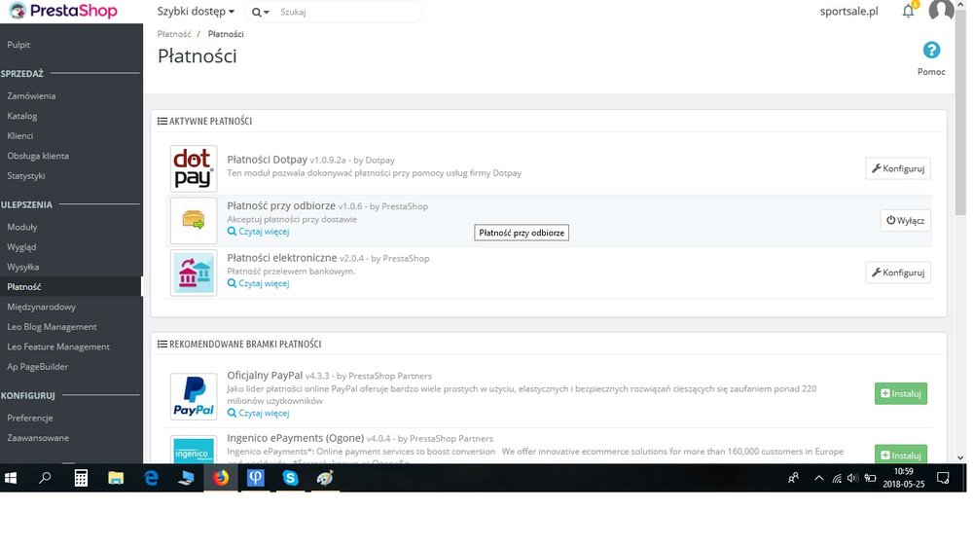The image size is (973, 547).
Task: Open Międzynarodowy in the sidebar
Action: click(x=41, y=307)
